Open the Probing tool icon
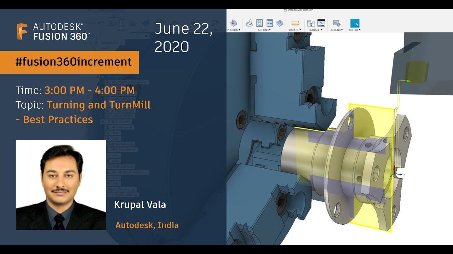The image size is (453, 254). (233, 23)
